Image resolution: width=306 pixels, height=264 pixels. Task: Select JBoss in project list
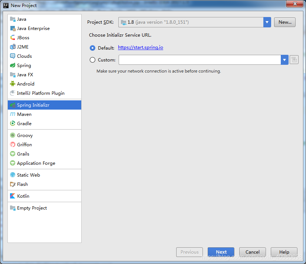[45, 38]
